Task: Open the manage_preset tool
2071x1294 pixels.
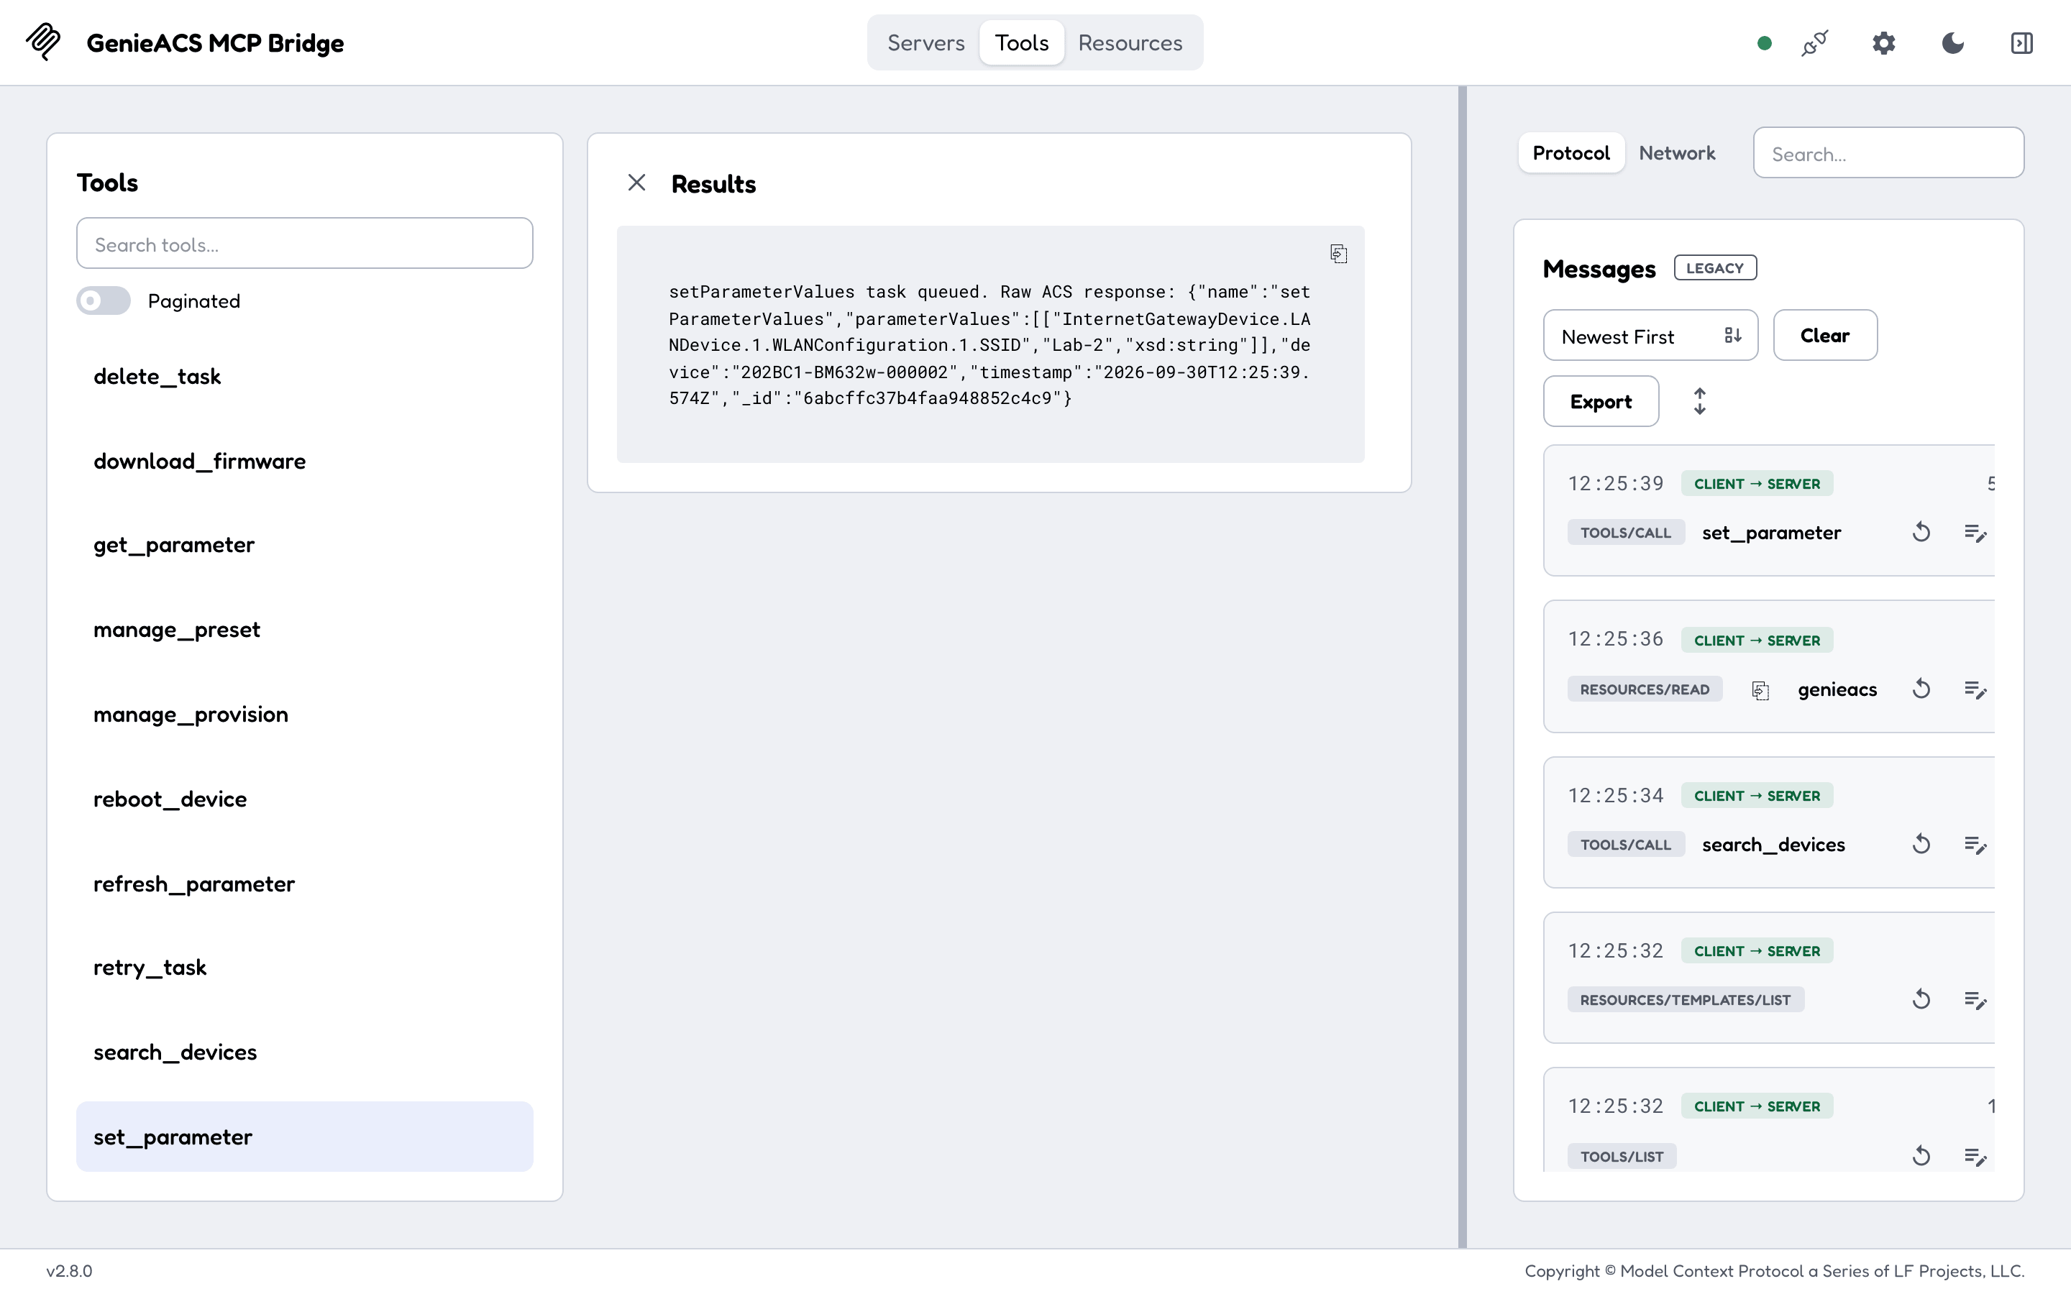Action: (305, 630)
